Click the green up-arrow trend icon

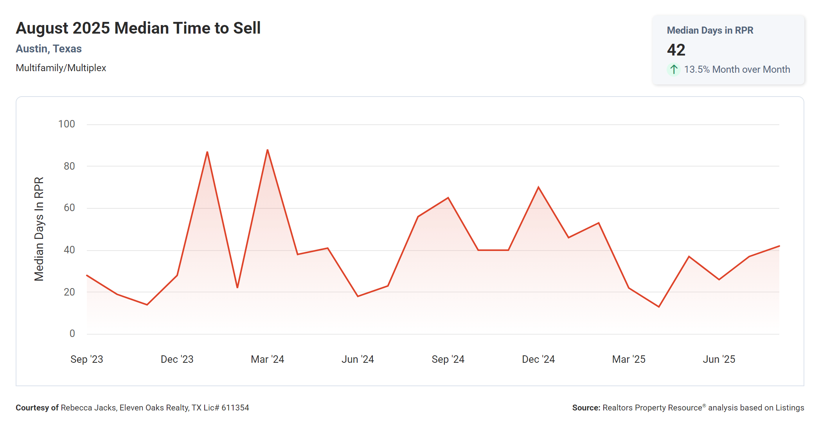click(x=674, y=70)
